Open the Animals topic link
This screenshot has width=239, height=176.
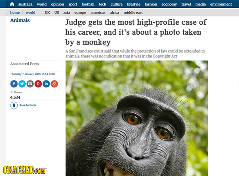pyautogui.click(x=20, y=20)
